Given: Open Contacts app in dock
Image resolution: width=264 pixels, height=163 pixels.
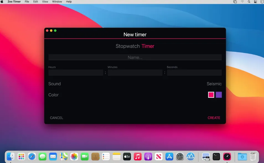Looking at the screenshot, I should (x=95, y=156).
